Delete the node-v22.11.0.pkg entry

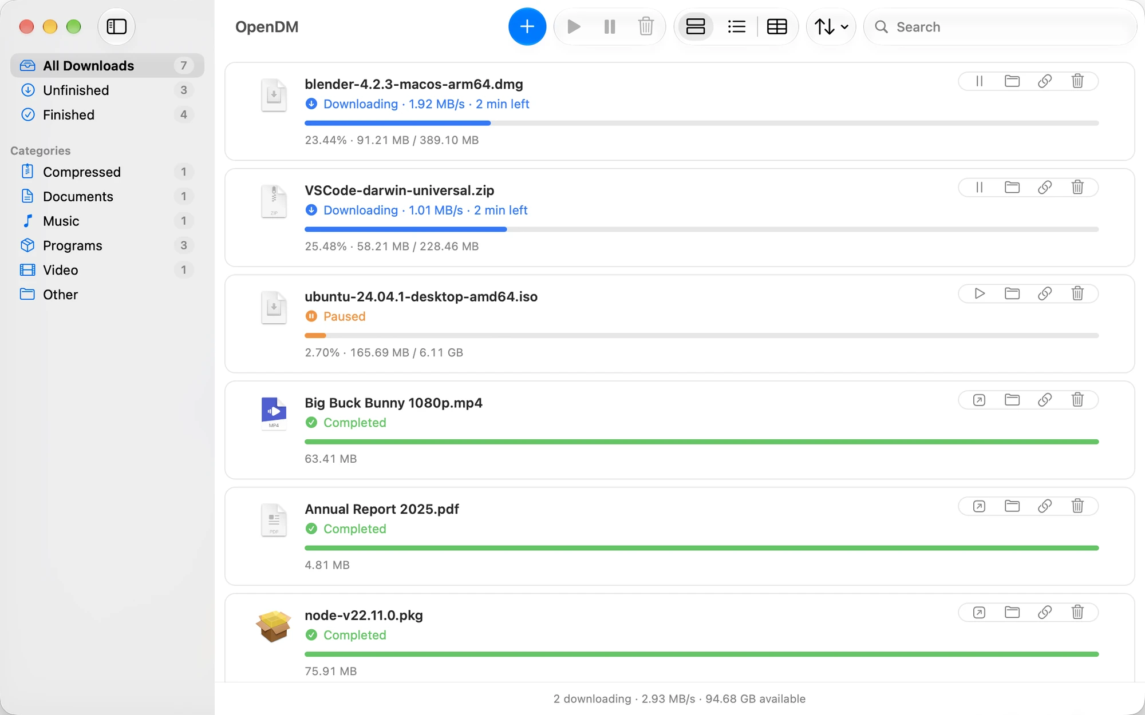coord(1077,613)
